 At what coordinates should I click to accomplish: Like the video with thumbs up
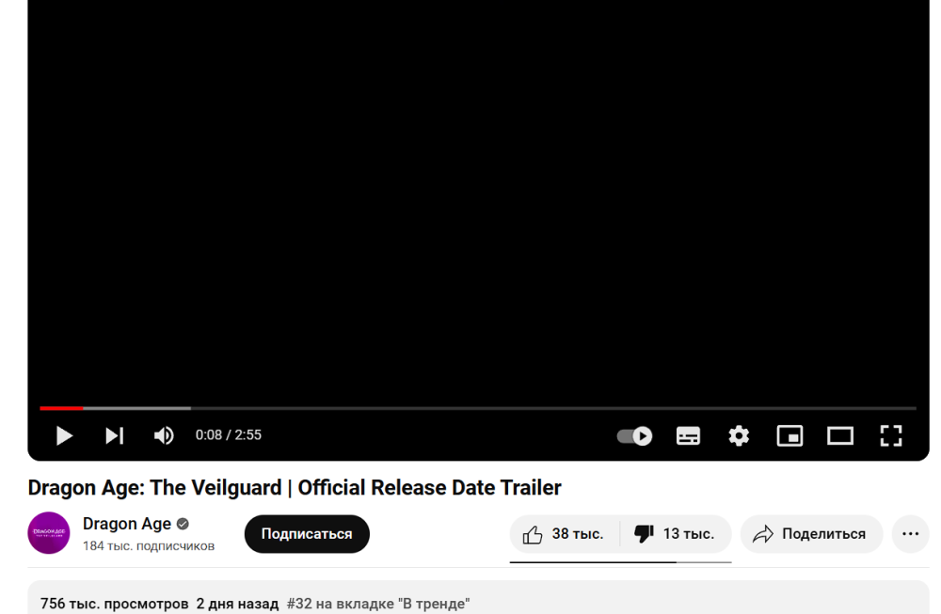(564, 534)
